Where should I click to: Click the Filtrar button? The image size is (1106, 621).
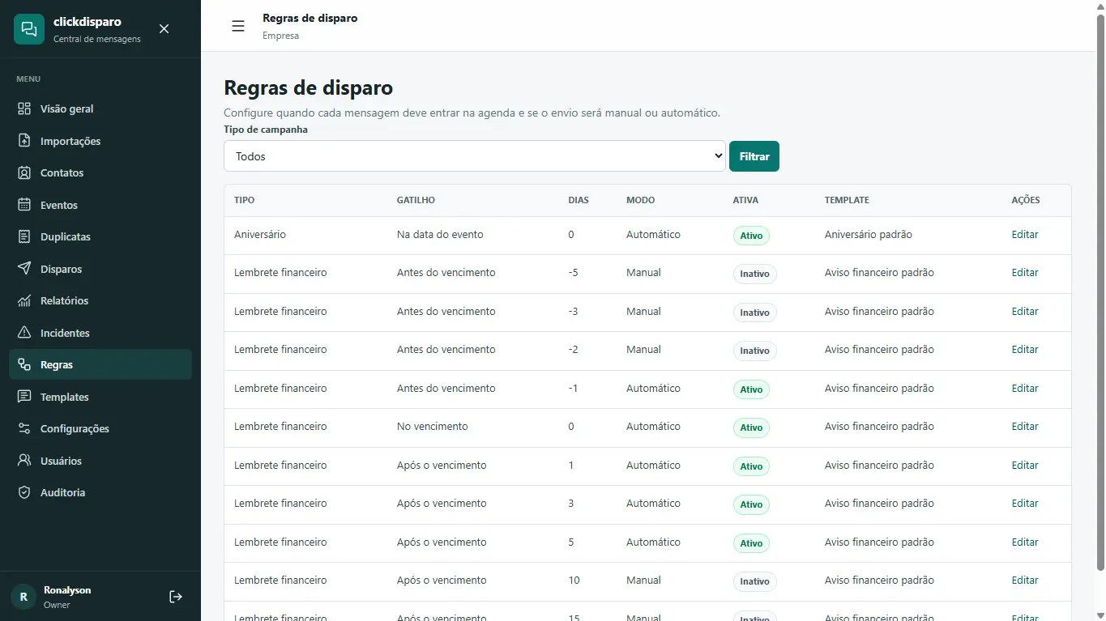[754, 156]
